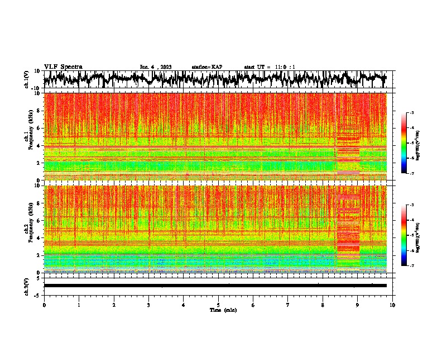
Task: Click the time axis tick label "3"
Action: 148,305
